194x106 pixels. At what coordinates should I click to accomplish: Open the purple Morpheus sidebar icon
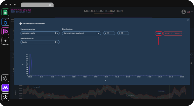click(5, 88)
